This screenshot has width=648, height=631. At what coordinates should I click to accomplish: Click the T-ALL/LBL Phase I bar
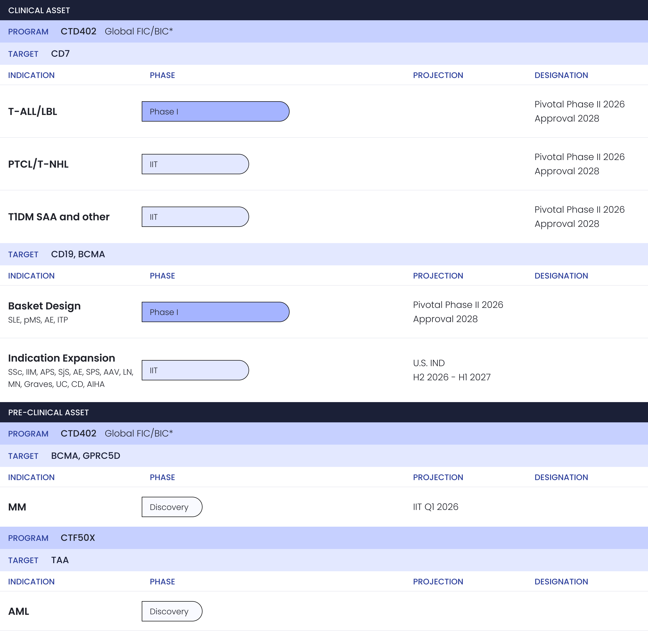215,111
